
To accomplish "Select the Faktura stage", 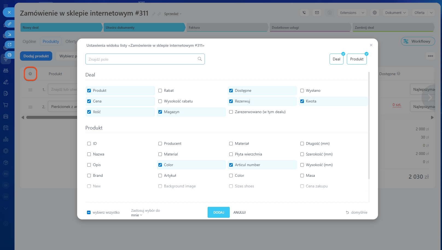I will (227, 28).
